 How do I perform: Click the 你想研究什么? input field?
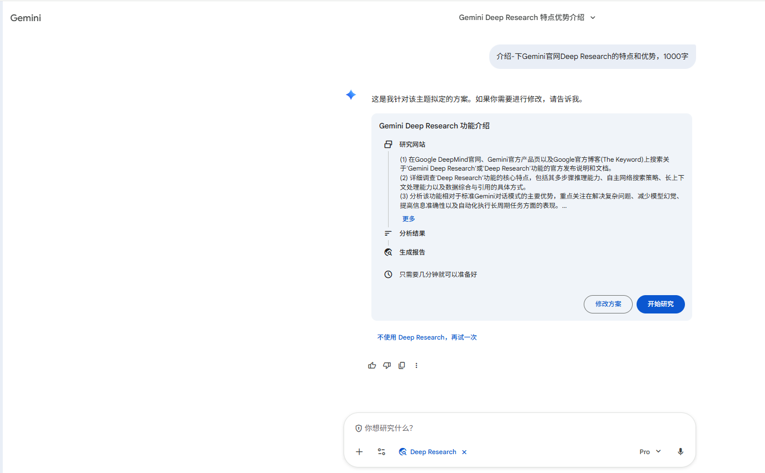pos(519,429)
